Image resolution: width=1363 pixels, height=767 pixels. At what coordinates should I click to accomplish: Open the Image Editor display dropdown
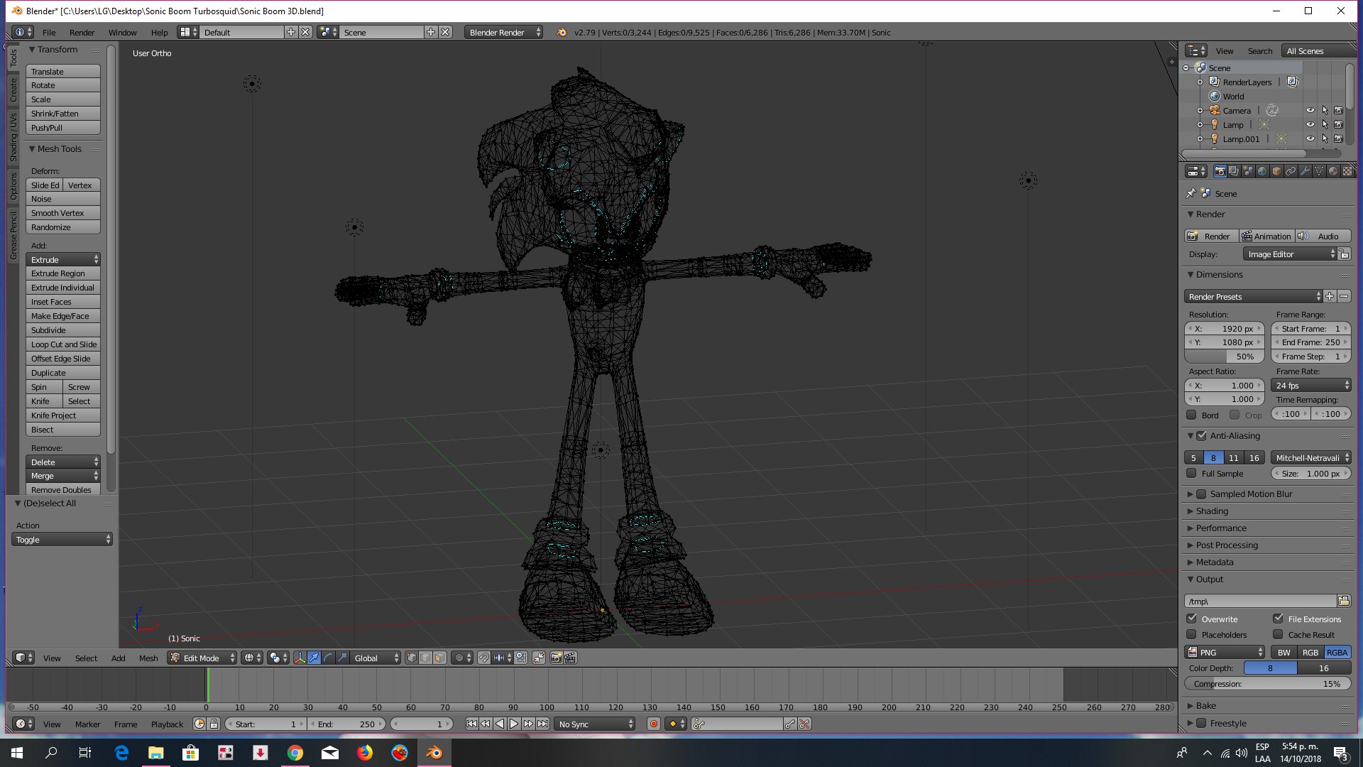point(1290,254)
